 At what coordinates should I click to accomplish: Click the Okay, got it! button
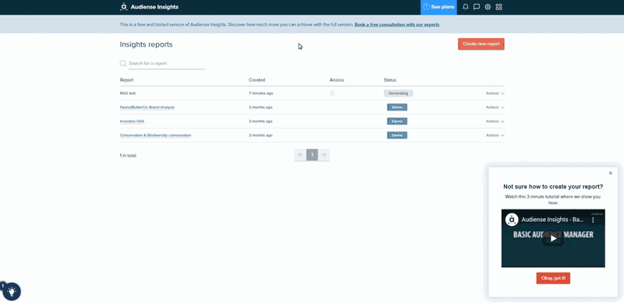(553, 278)
